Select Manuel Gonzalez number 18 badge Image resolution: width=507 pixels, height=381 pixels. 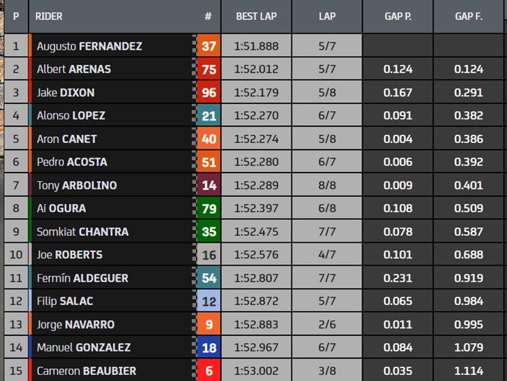pos(209,347)
